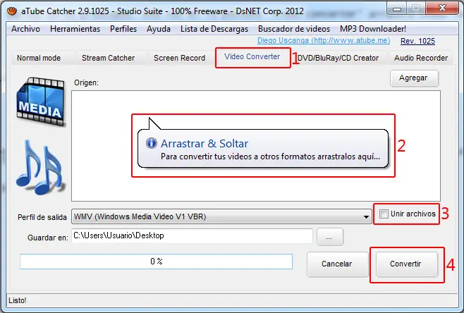This screenshot has height=313, width=464.
Task: Click the MEDIA film strip icon
Action: (x=40, y=102)
